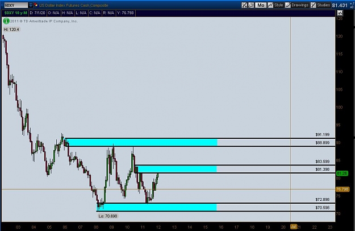Click the 2011 TD Ameritrade copyright text
The width and height of the screenshot is (355, 231).
tap(44, 21)
